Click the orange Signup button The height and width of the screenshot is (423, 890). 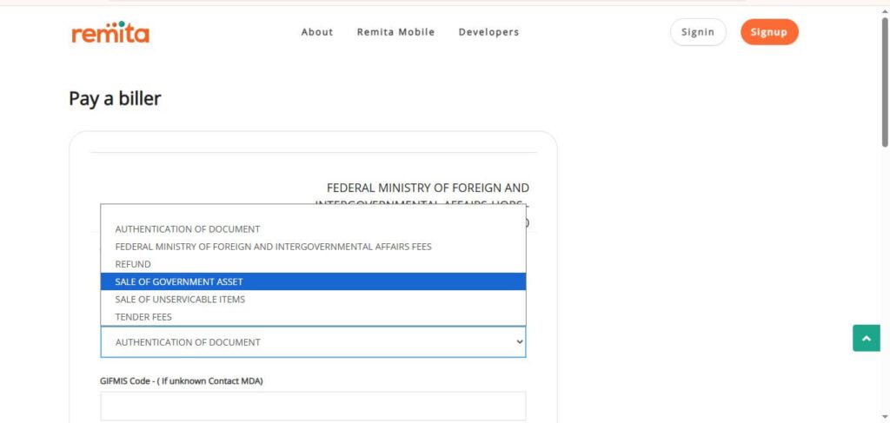pyautogui.click(x=769, y=32)
